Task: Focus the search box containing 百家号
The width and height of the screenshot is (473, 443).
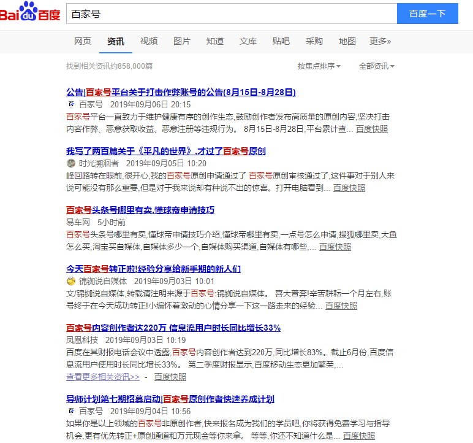Action: 232,13
